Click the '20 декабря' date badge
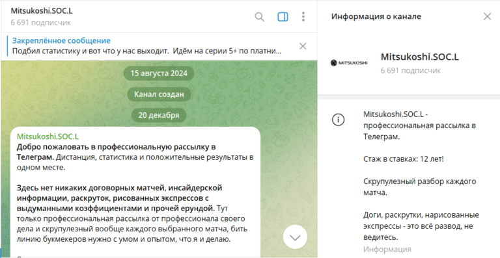Viewport: 500px width, 258px height. click(x=159, y=115)
